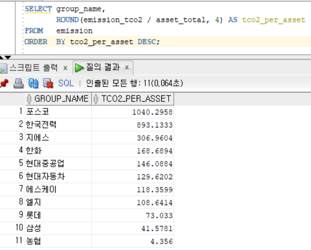Delete selected row with red X icon
311x250 pixels.
(x=48, y=83)
